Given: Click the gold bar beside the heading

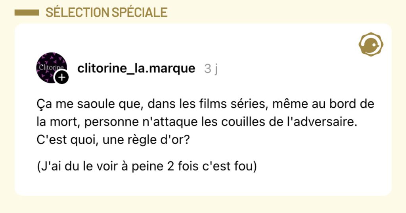Looking at the screenshot, I should pyautogui.click(x=26, y=13).
